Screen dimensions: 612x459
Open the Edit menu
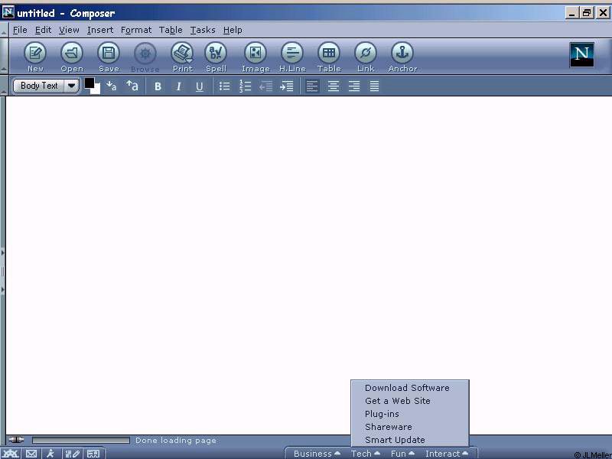[x=43, y=30]
